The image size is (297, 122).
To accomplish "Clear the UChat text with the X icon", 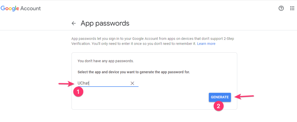I will coord(132,83).
